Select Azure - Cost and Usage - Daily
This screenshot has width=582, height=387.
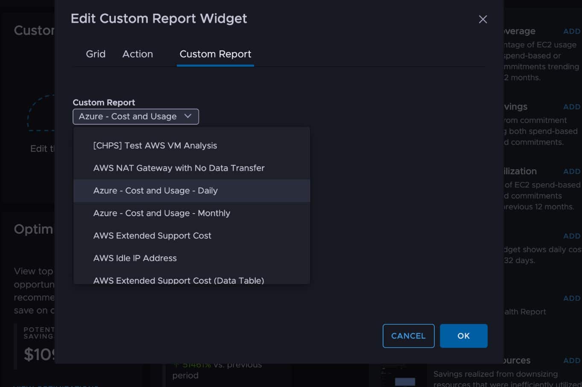(192, 191)
